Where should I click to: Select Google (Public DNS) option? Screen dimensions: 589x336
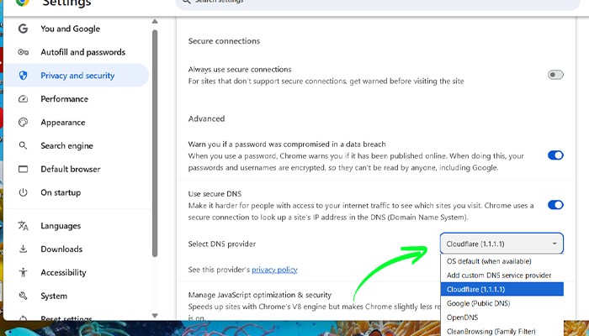click(501, 303)
